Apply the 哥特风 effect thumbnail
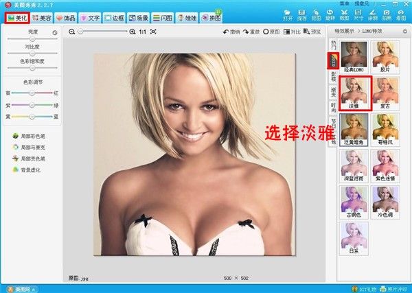The image size is (412, 293). click(x=385, y=130)
